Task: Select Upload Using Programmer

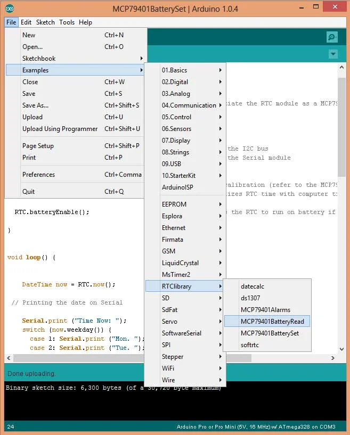Action: (75, 129)
